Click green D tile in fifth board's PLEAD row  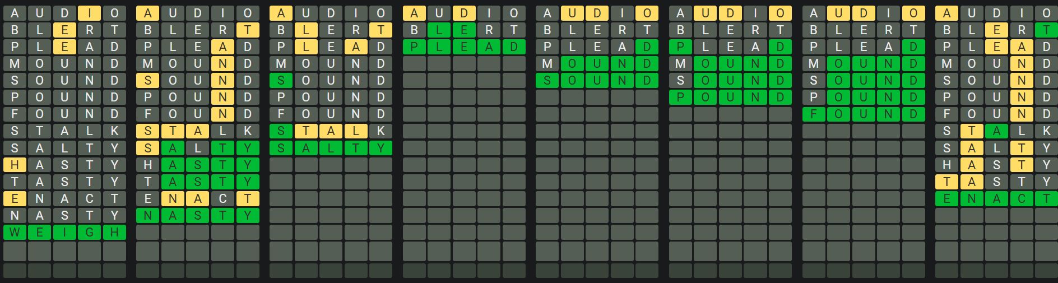coord(647,47)
